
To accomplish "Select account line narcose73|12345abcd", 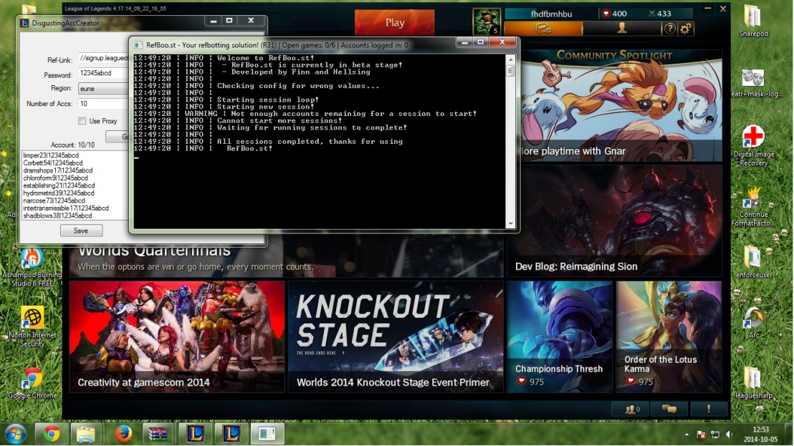I will pos(54,200).
